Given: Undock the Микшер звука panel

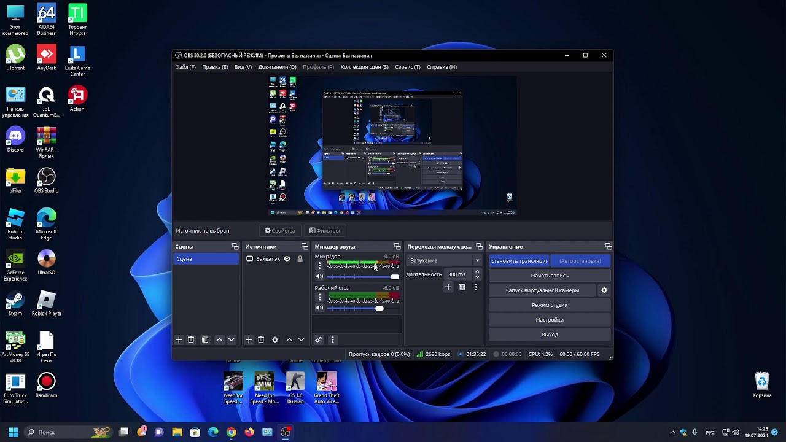Looking at the screenshot, I should point(397,246).
